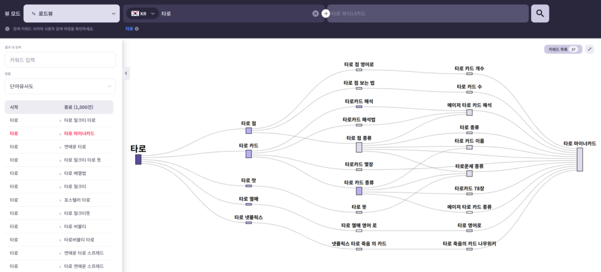
Task: Select the 연애운 타로 list row
Action: (x=59, y=146)
